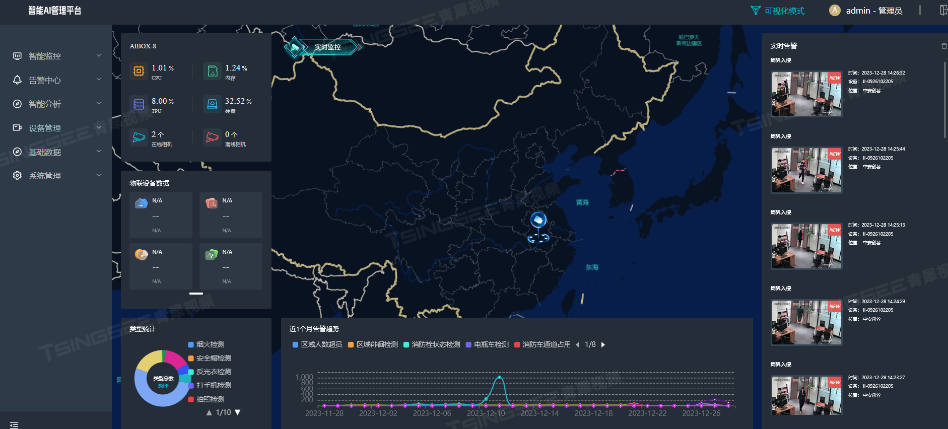
Task: Click the 设备管理 camera icon
Action: tap(17, 128)
